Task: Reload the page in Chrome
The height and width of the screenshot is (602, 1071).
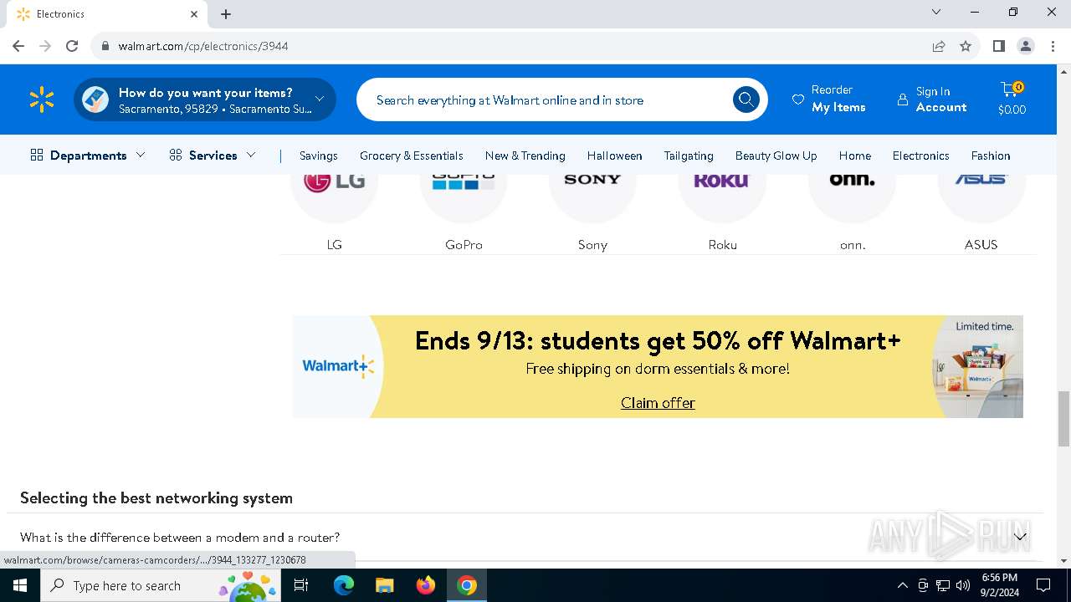Action: 72,46
